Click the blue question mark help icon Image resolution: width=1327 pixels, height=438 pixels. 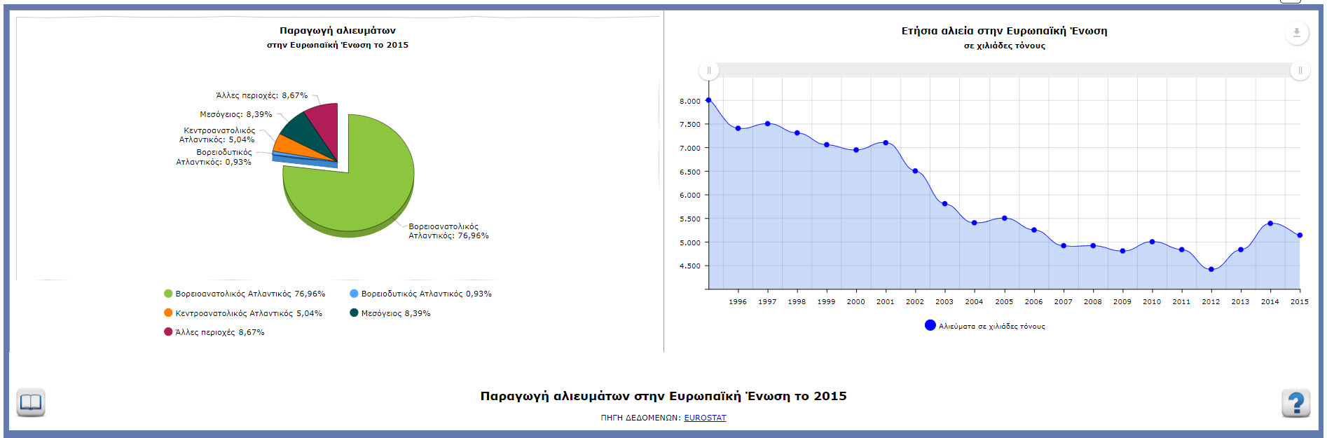tap(1295, 403)
